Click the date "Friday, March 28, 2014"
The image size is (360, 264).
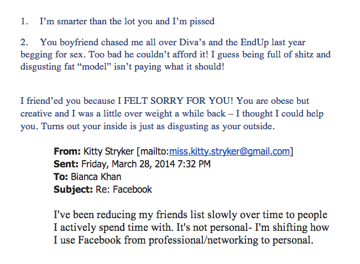click(127, 164)
